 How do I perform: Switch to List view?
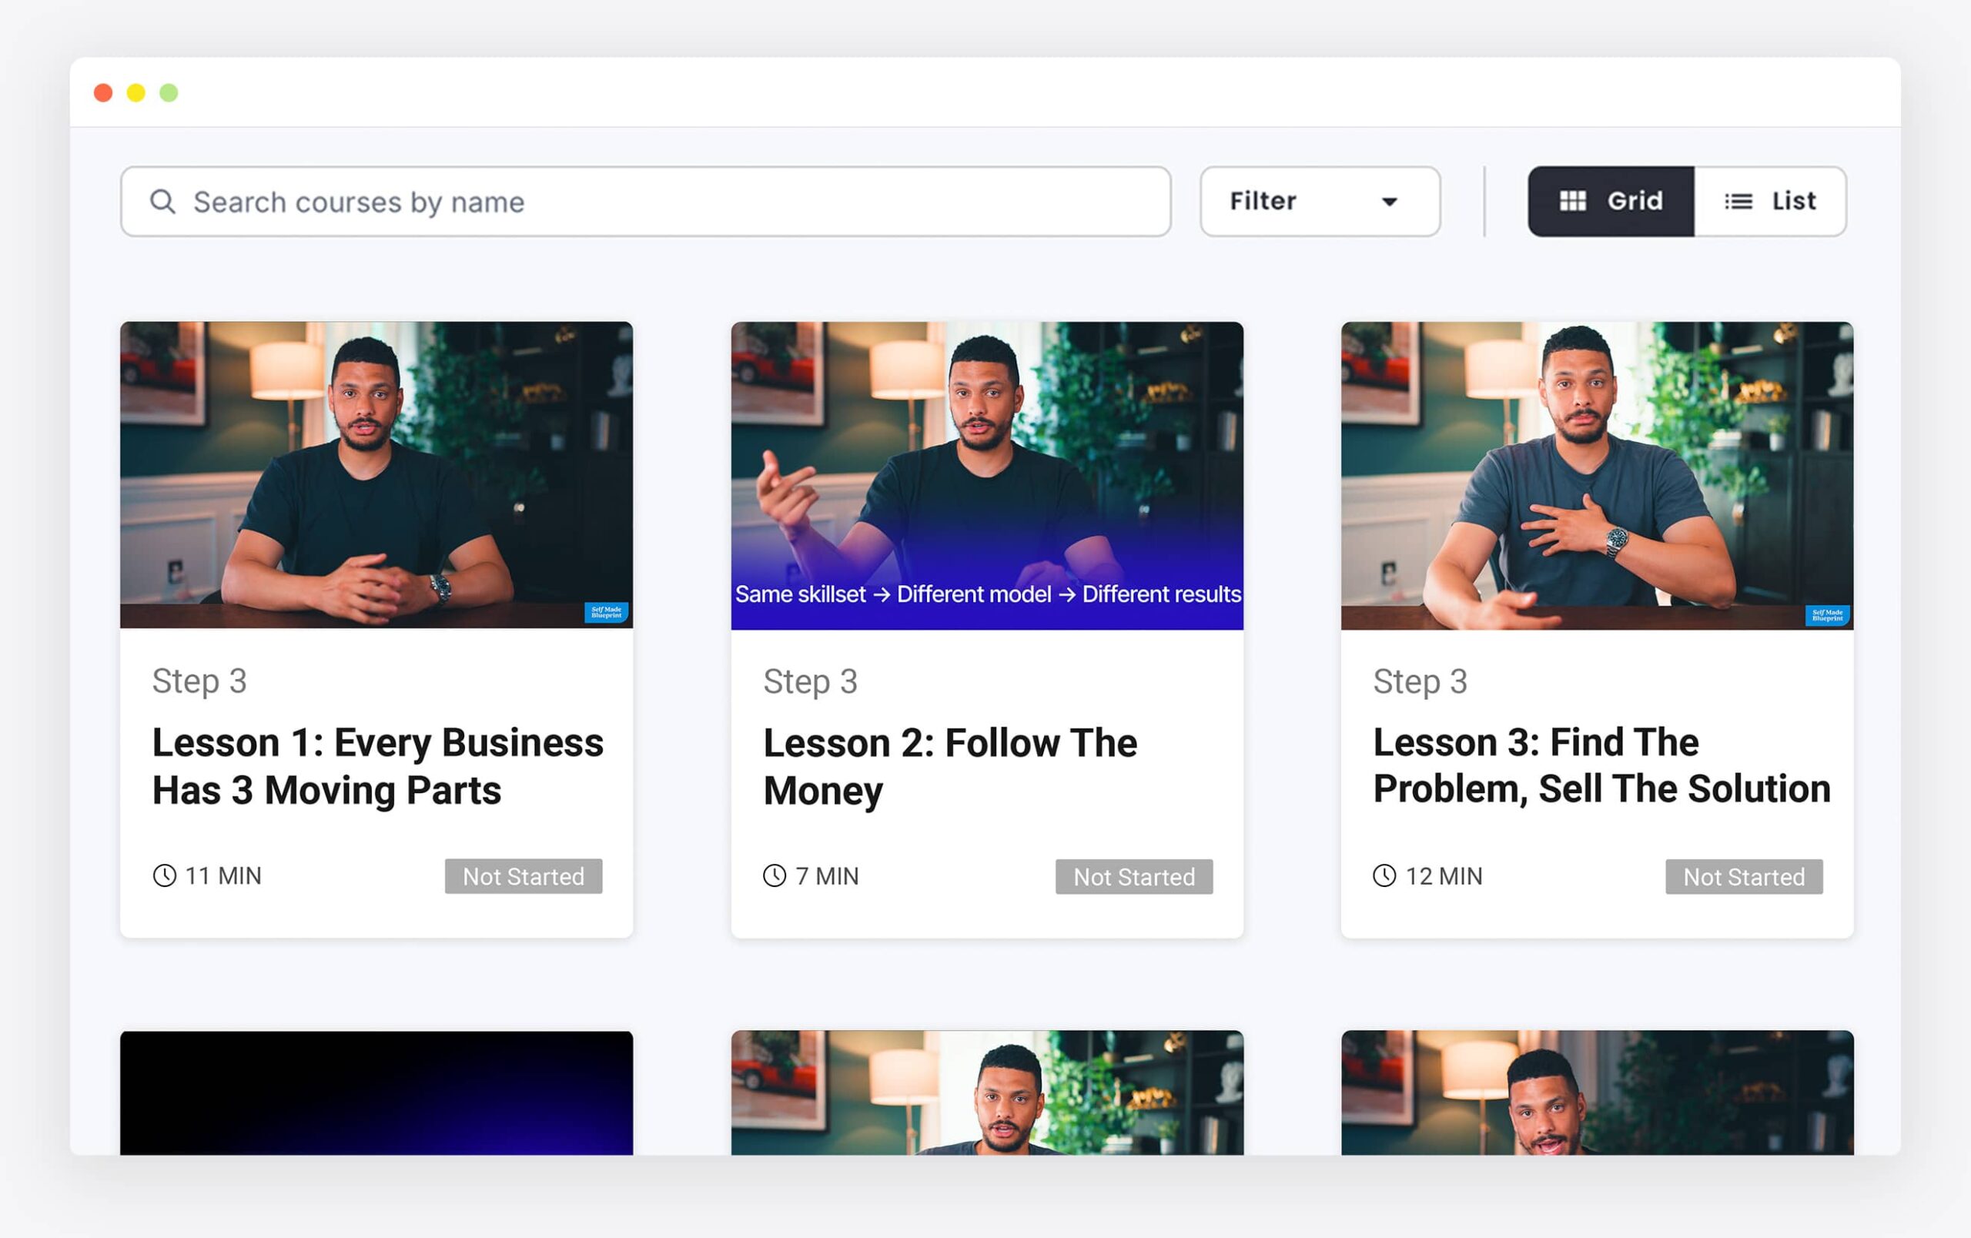(1769, 201)
